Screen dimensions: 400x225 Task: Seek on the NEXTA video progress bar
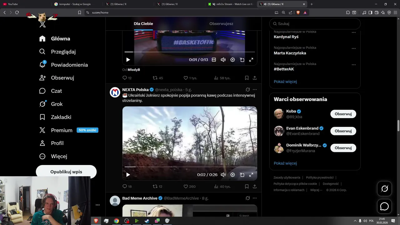click(x=190, y=167)
